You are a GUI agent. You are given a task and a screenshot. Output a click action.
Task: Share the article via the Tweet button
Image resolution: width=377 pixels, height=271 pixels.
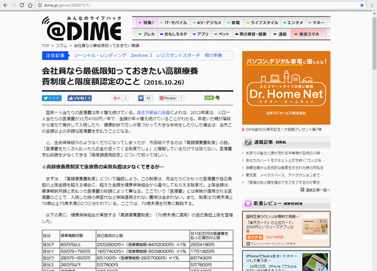51,98
